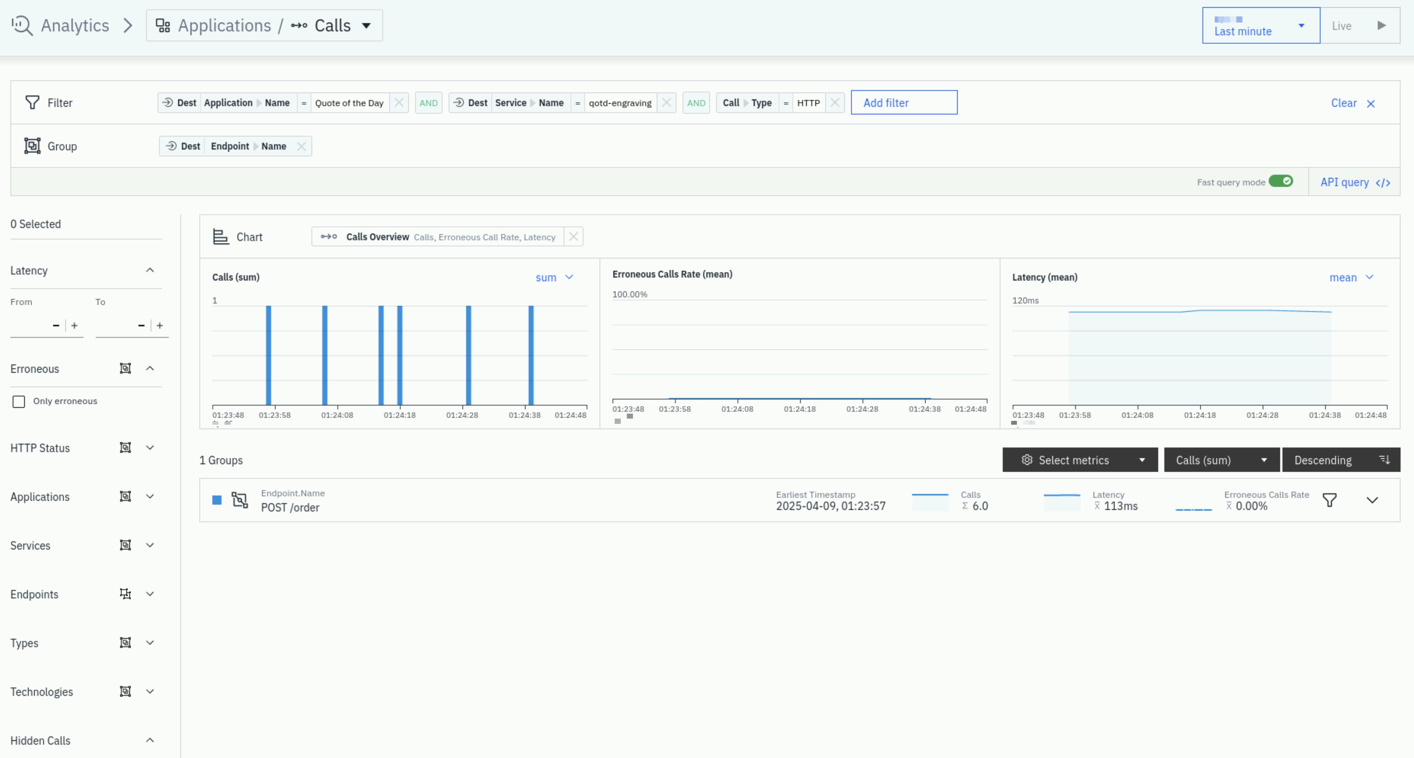Open the API query link
Screen dimensions: 1414x758
pos(1355,182)
